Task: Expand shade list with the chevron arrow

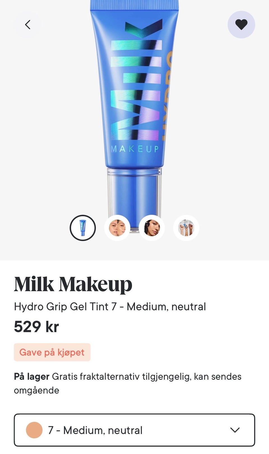Action: tap(235, 430)
